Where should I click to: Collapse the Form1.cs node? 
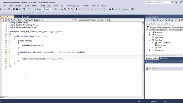[x=150, y=40]
